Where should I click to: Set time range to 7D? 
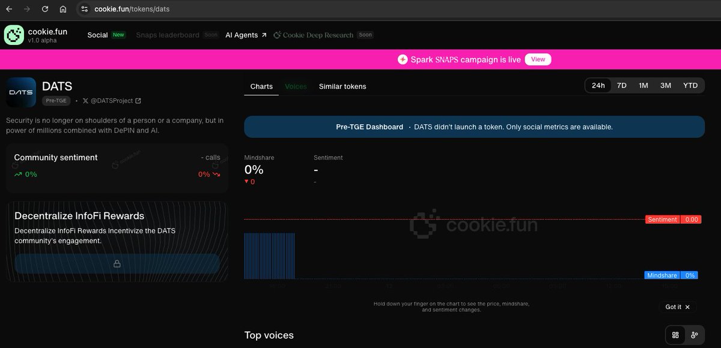point(622,85)
